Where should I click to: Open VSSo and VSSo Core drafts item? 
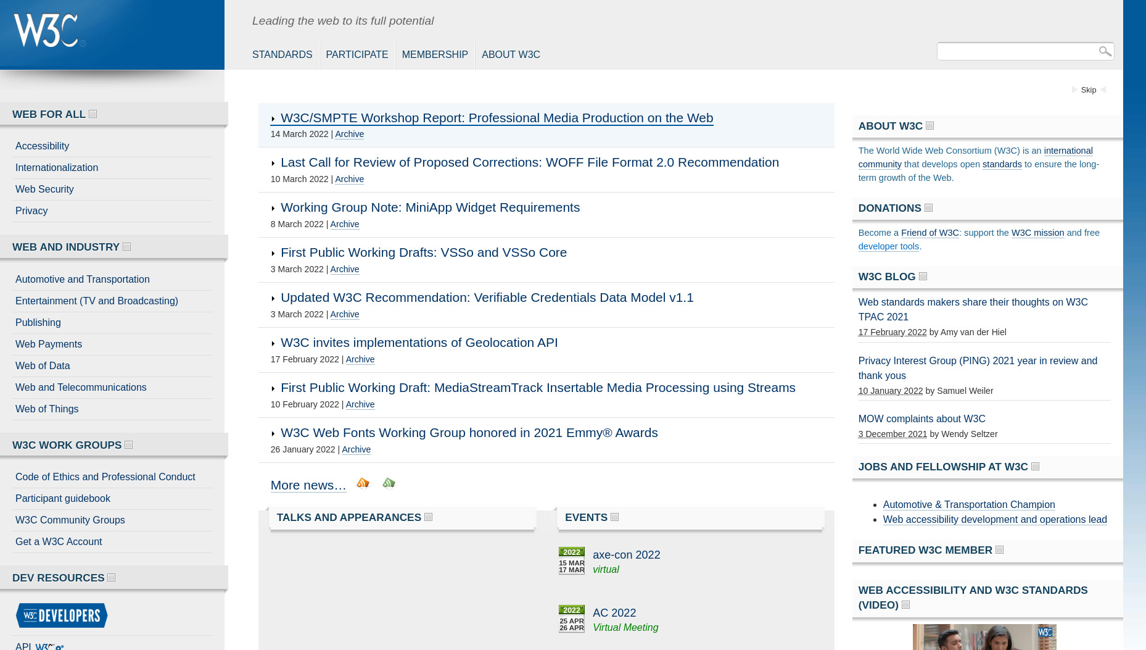(x=424, y=252)
